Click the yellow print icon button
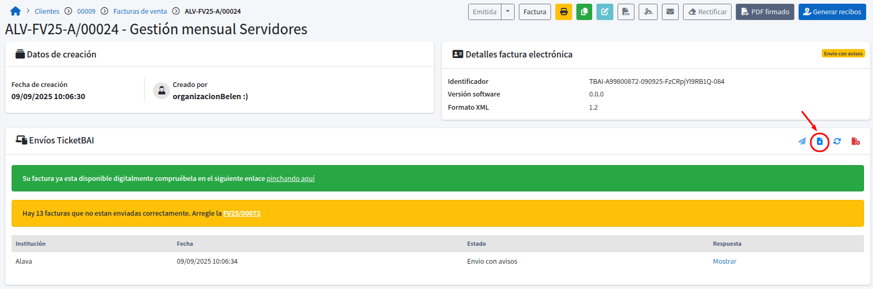Viewport: 873px width, 289px height. (564, 12)
